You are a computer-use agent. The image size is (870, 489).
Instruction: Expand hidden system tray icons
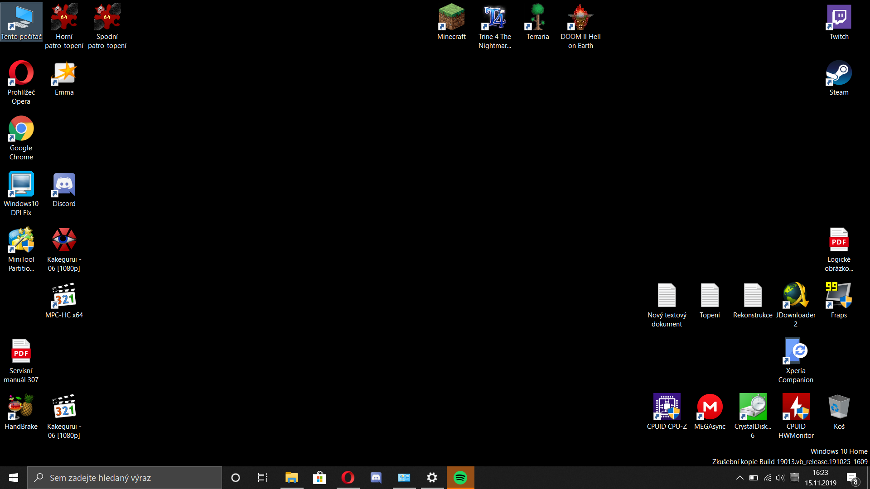click(x=739, y=478)
